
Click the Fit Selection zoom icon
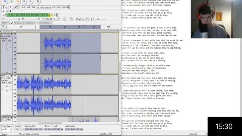[84, 19]
